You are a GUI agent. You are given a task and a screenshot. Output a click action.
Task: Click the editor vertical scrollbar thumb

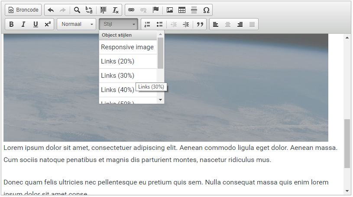[x=347, y=143]
